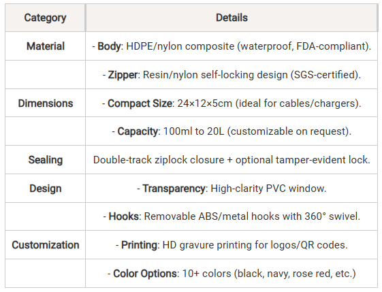Viewport: 382px width, 292px height.
Task: Click the empty category cell beside Color Options
Action: 46,273
